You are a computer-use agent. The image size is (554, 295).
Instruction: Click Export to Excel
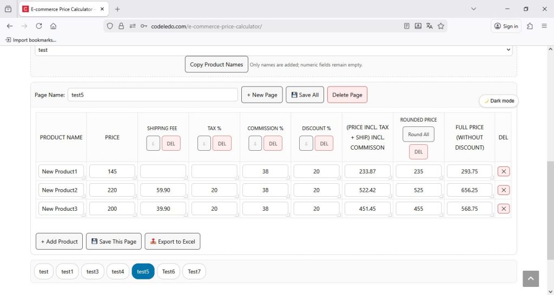(173, 242)
